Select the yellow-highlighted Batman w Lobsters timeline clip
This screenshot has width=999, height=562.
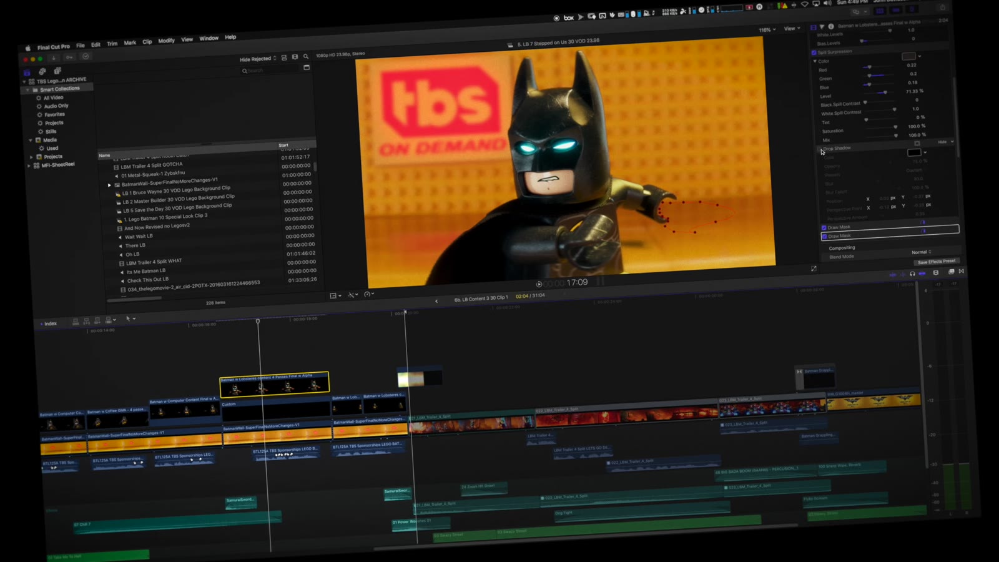click(274, 385)
